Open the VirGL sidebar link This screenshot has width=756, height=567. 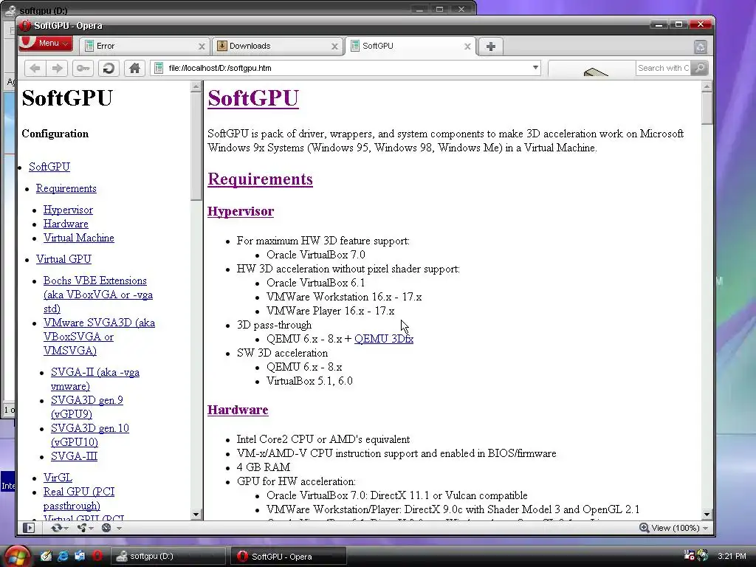coord(58,478)
